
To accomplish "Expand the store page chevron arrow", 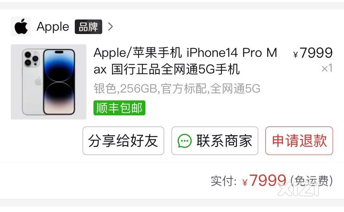I will click(x=111, y=27).
